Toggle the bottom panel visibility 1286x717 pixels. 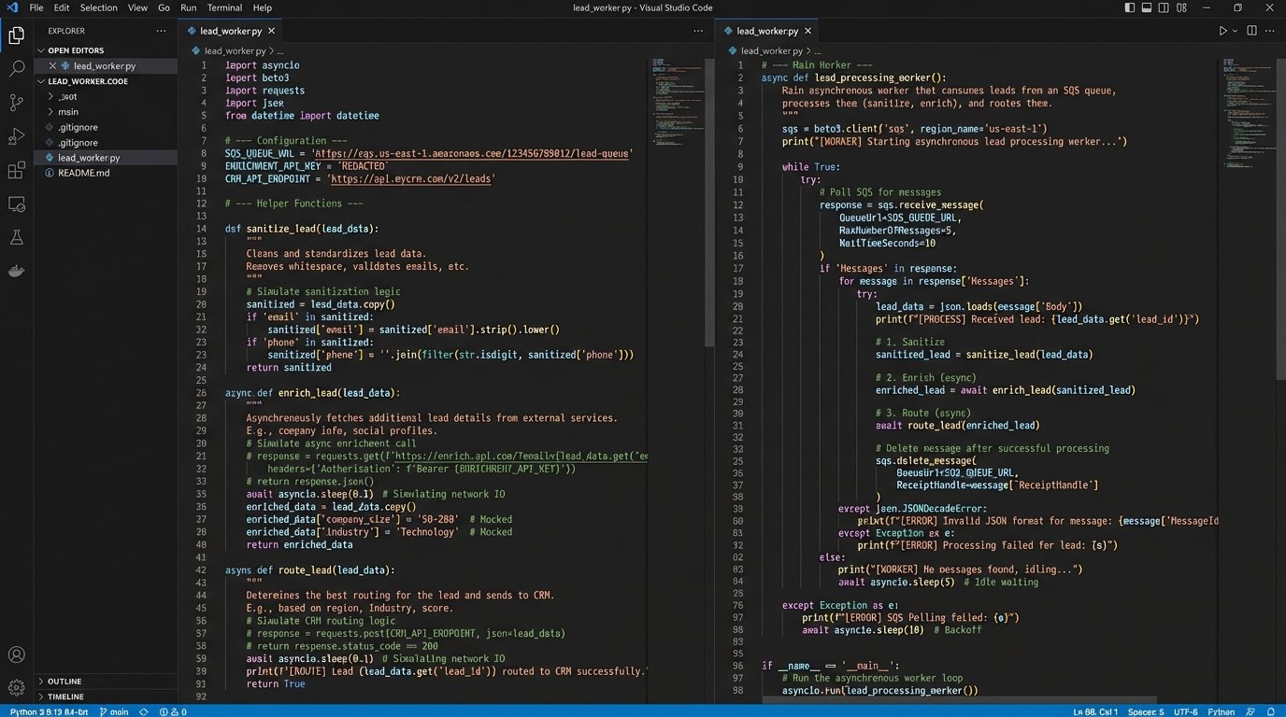[x=1146, y=7]
